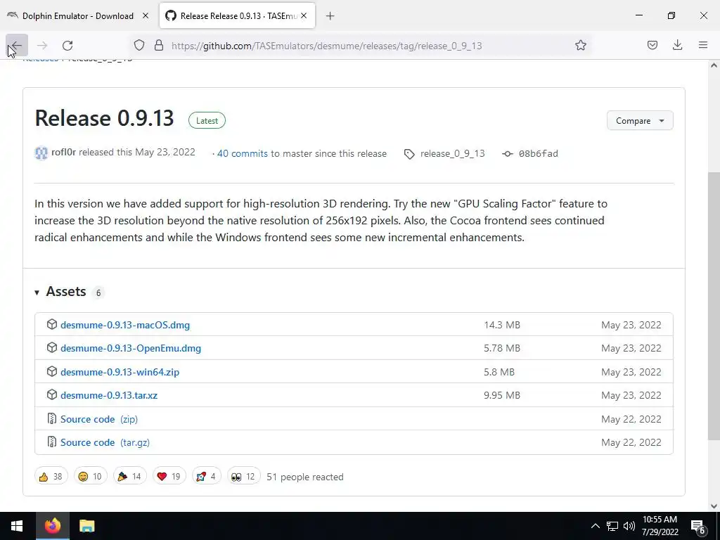Click the page scroll up arrow
The width and height of the screenshot is (720, 540).
pyautogui.click(x=714, y=65)
